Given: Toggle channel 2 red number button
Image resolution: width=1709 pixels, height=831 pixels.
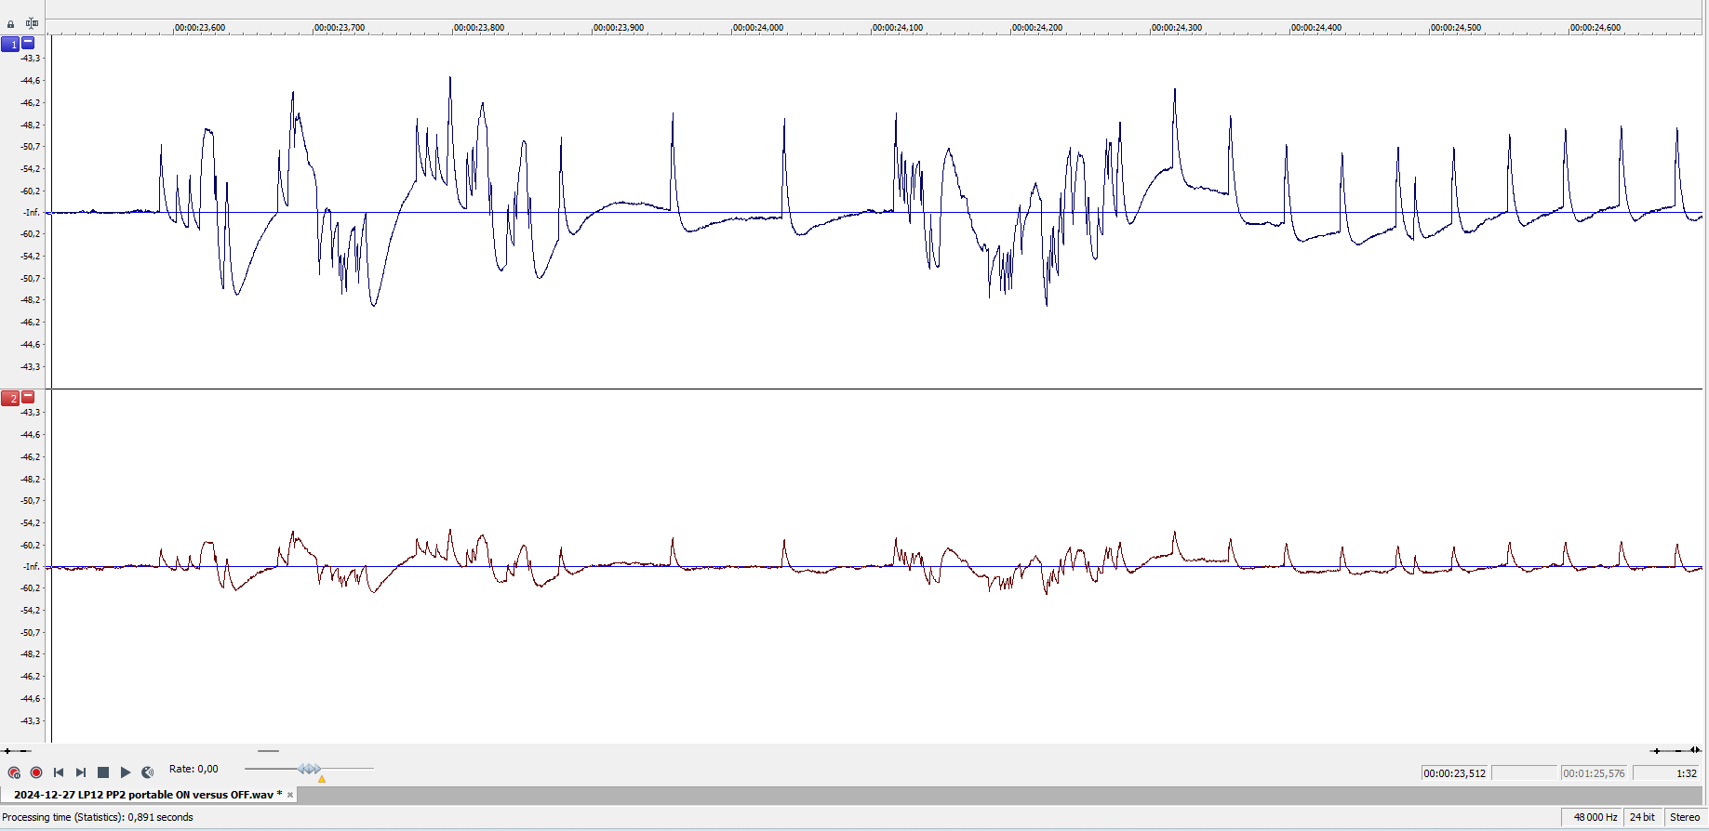Looking at the screenshot, I should (10, 398).
